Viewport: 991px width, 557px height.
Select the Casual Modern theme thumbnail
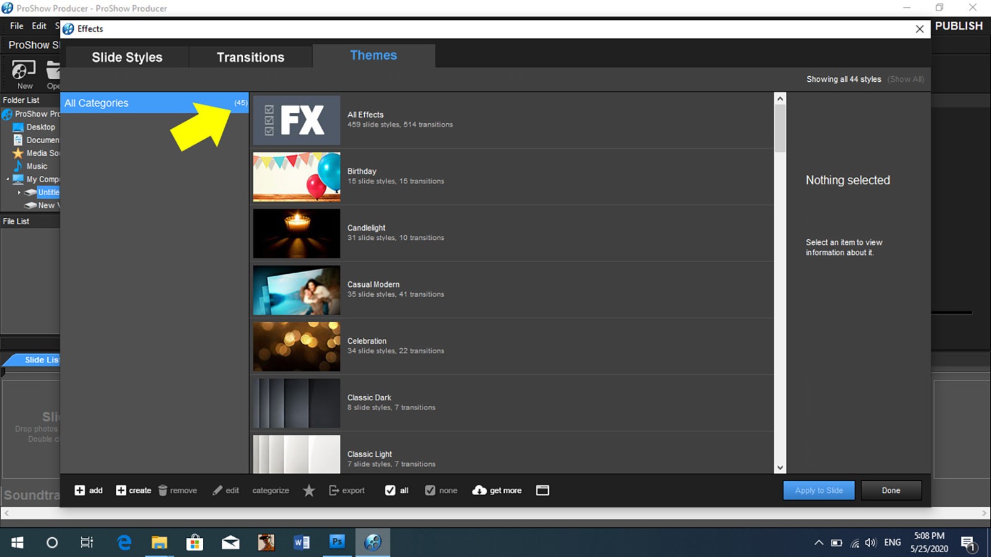pyautogui.click(x=297, y=290)
